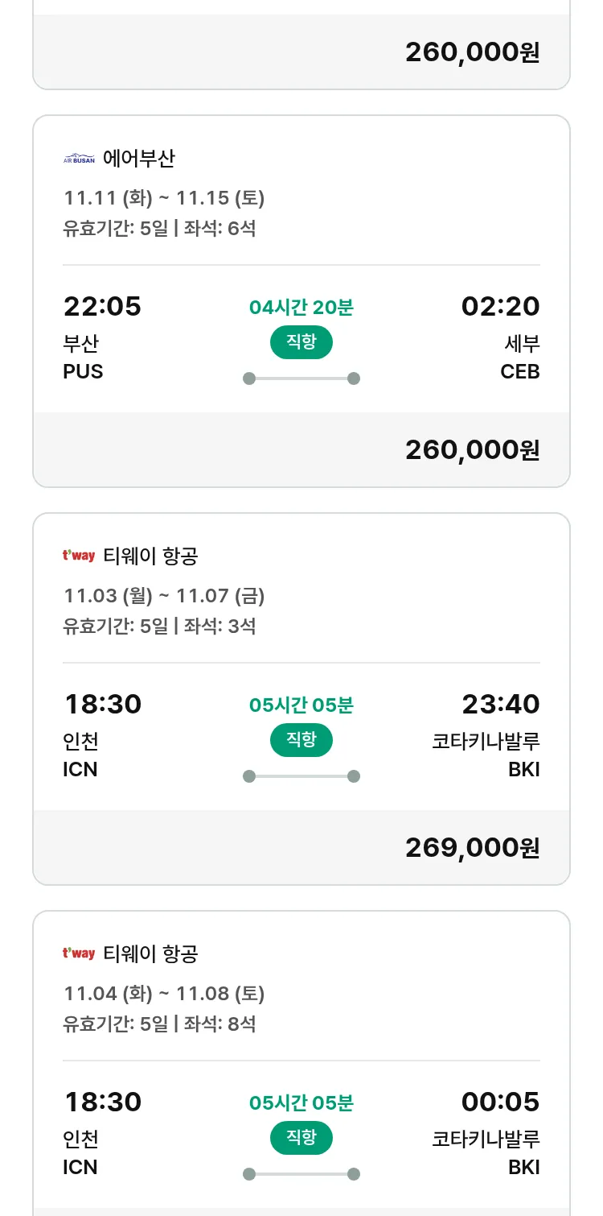Select the 11.04 (화) ~ 11.08 (토) dates
This screenshot has width=603, height=1216.
point(164,994)
